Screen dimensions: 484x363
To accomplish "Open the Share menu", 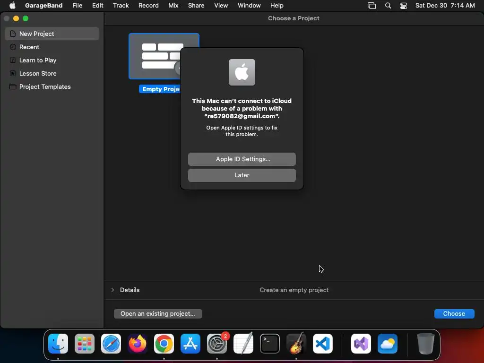I will [x=196, y=5].
